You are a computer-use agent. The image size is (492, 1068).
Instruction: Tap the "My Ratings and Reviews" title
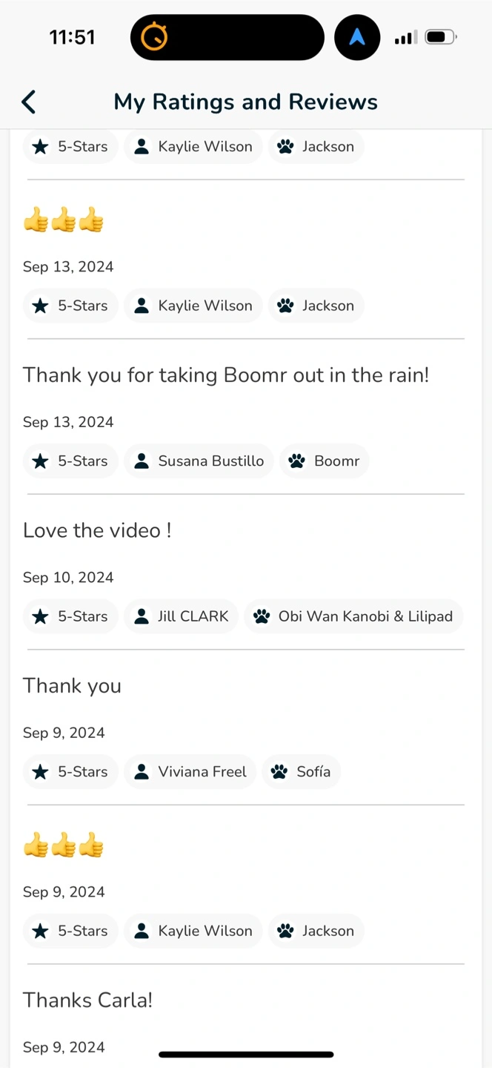click(245, 102)
